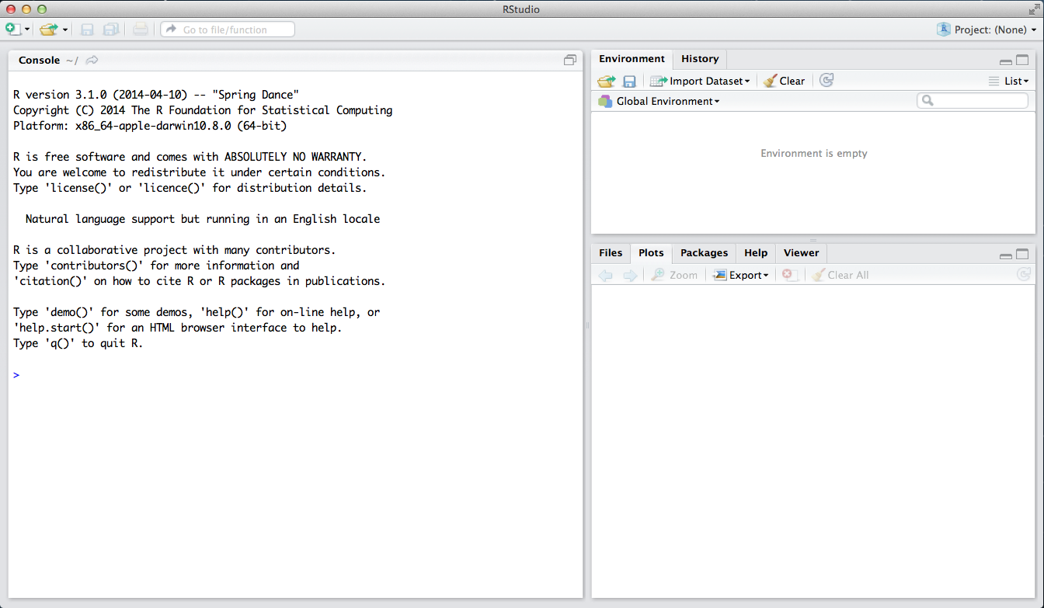Click the Load Workspace folder icon
The image size is (1044, 608).
607,81
